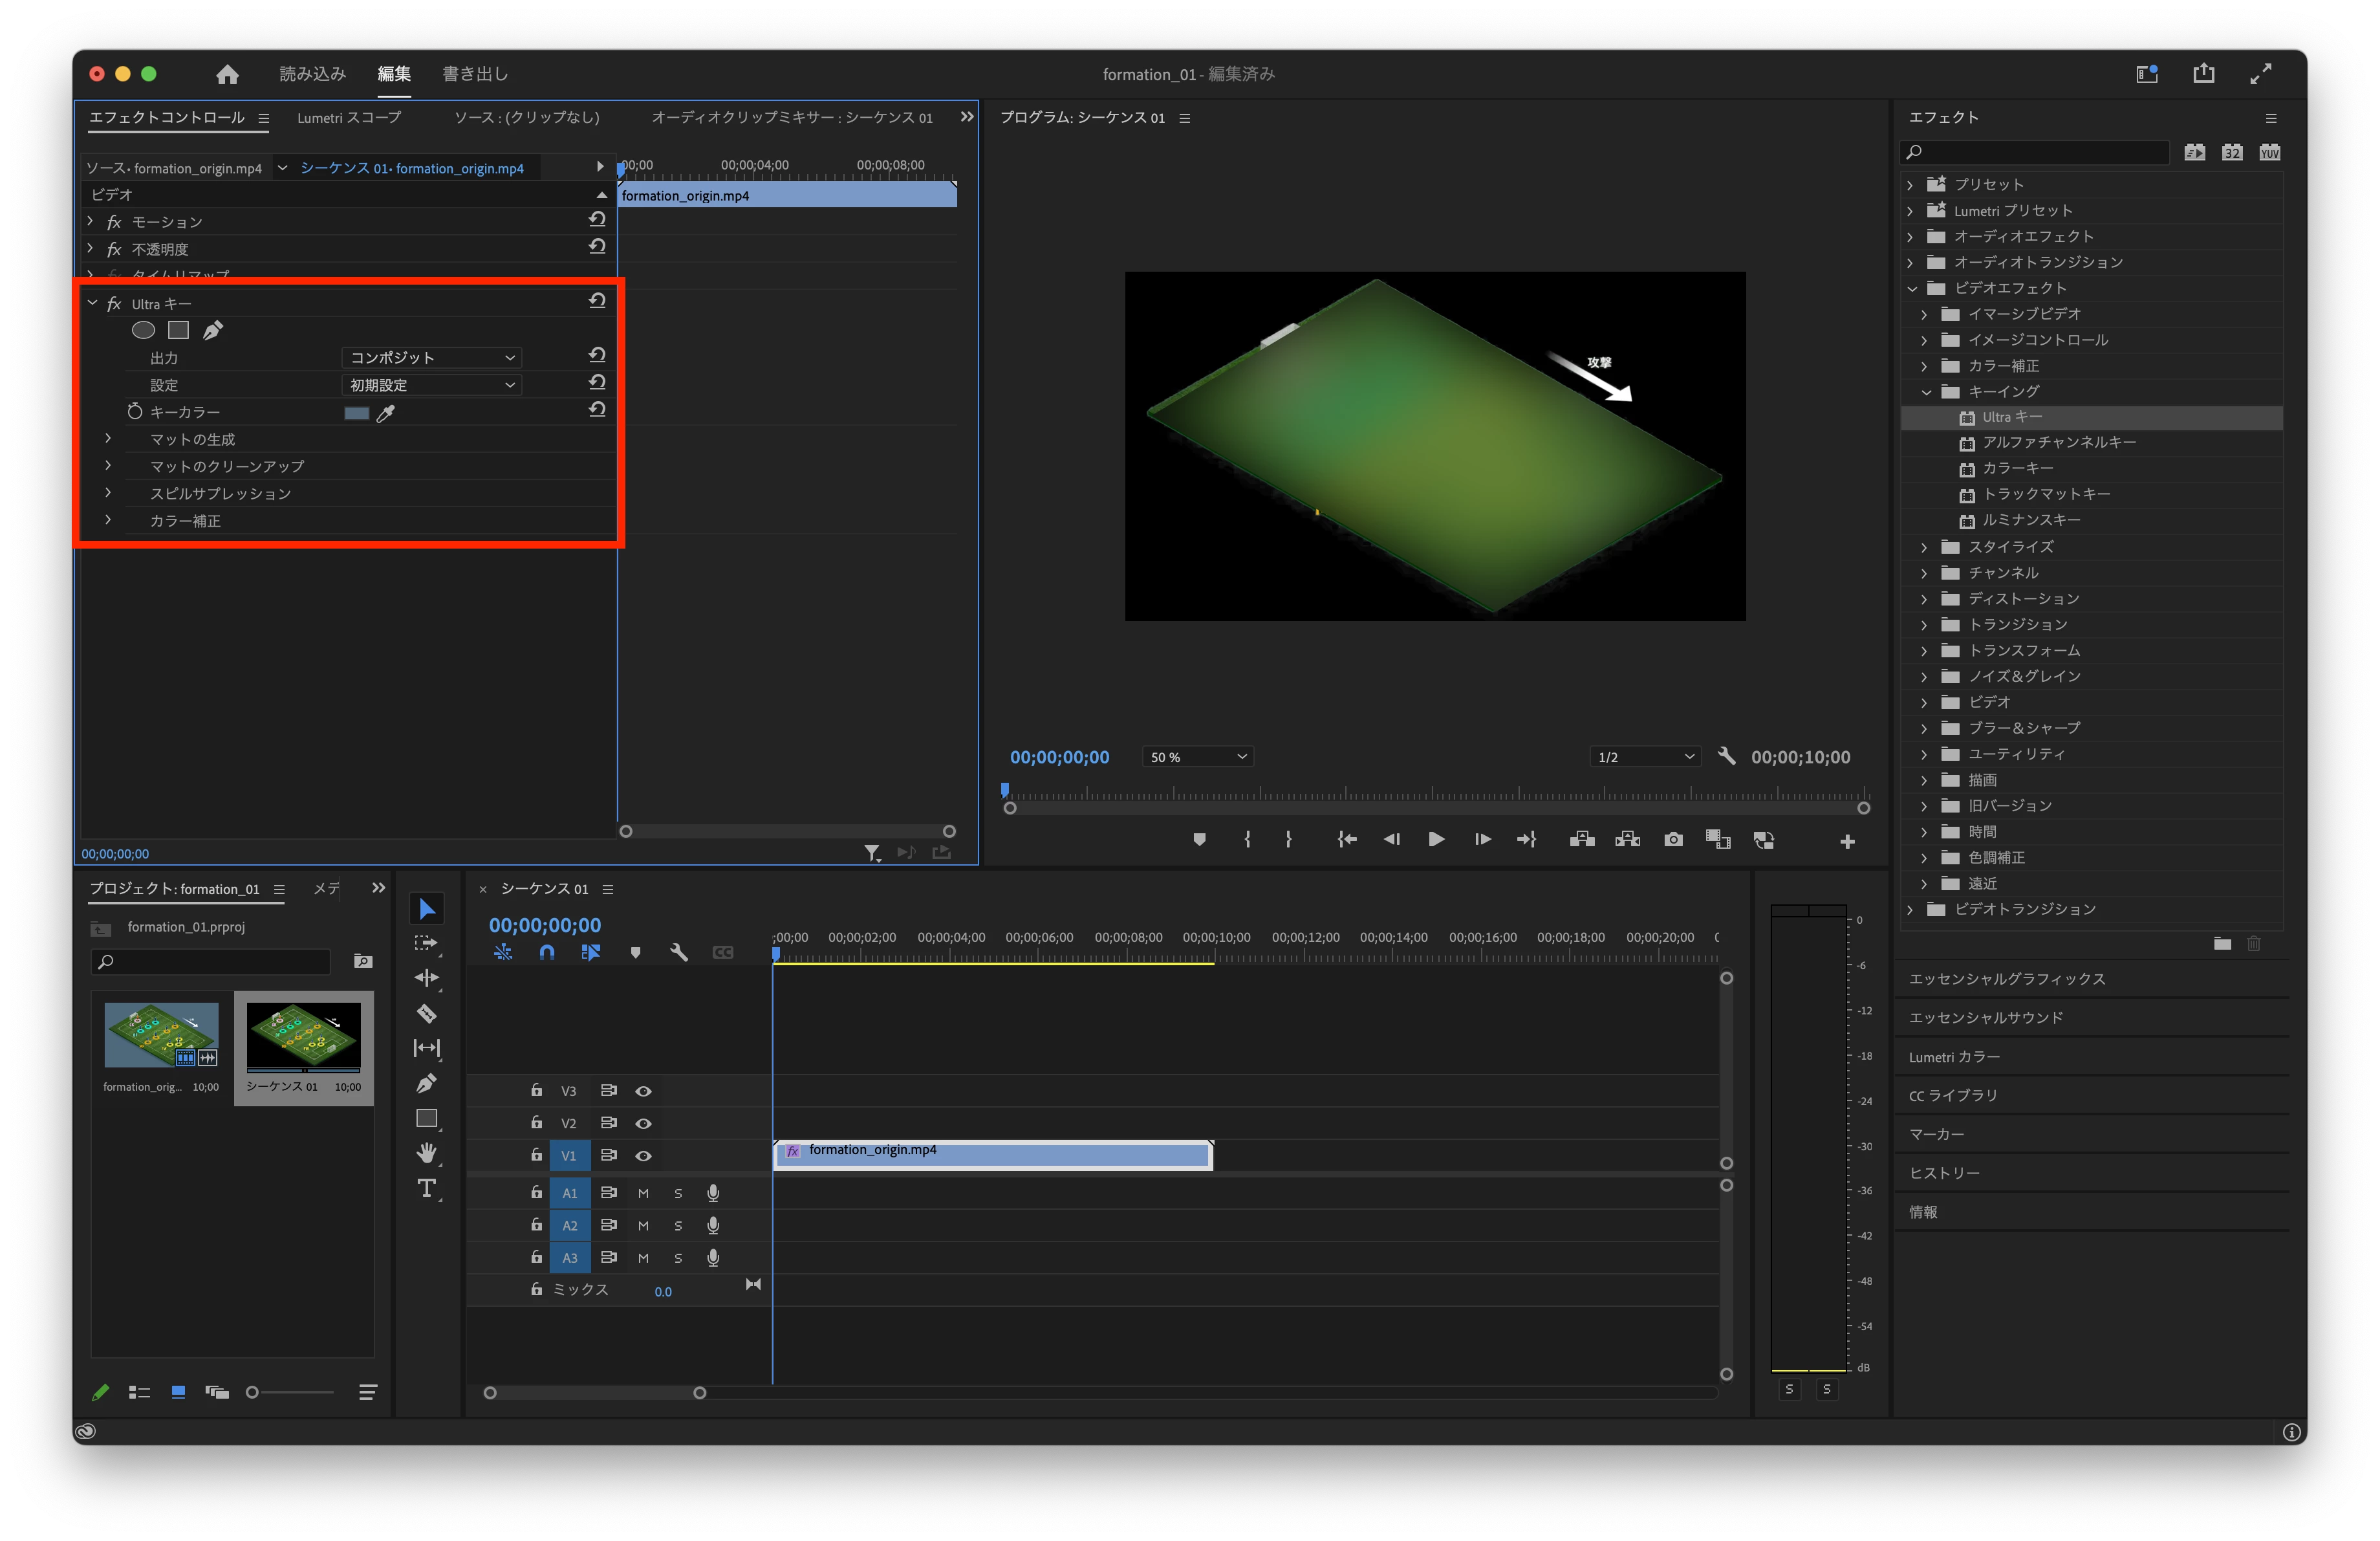Click the Ultra Key free-draw Bezier mask pen

click(213, 330)
